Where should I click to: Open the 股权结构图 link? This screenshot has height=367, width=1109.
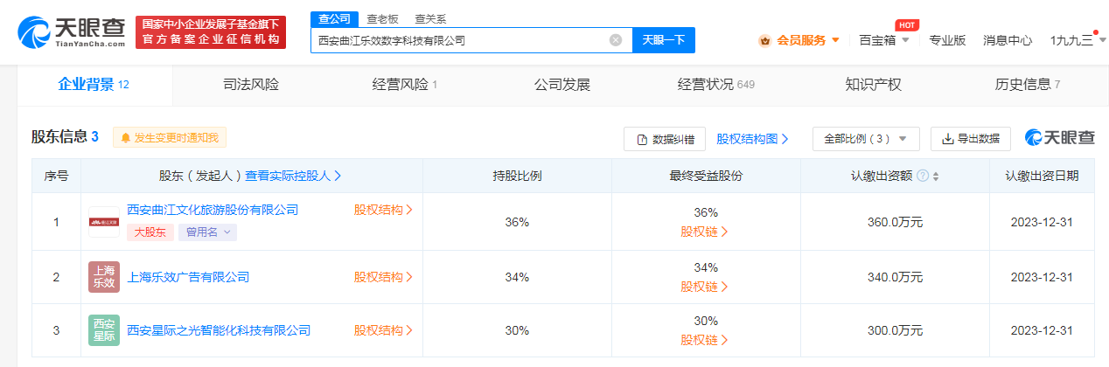(752, 139)
